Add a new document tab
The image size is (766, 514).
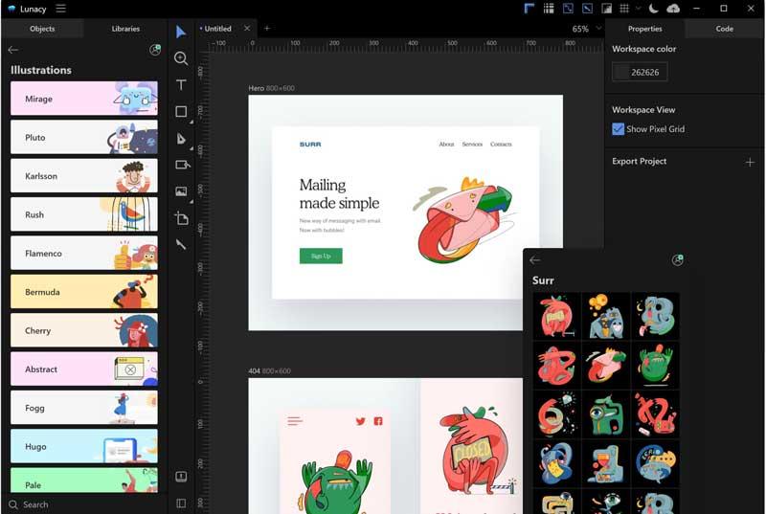click(267, 29)
